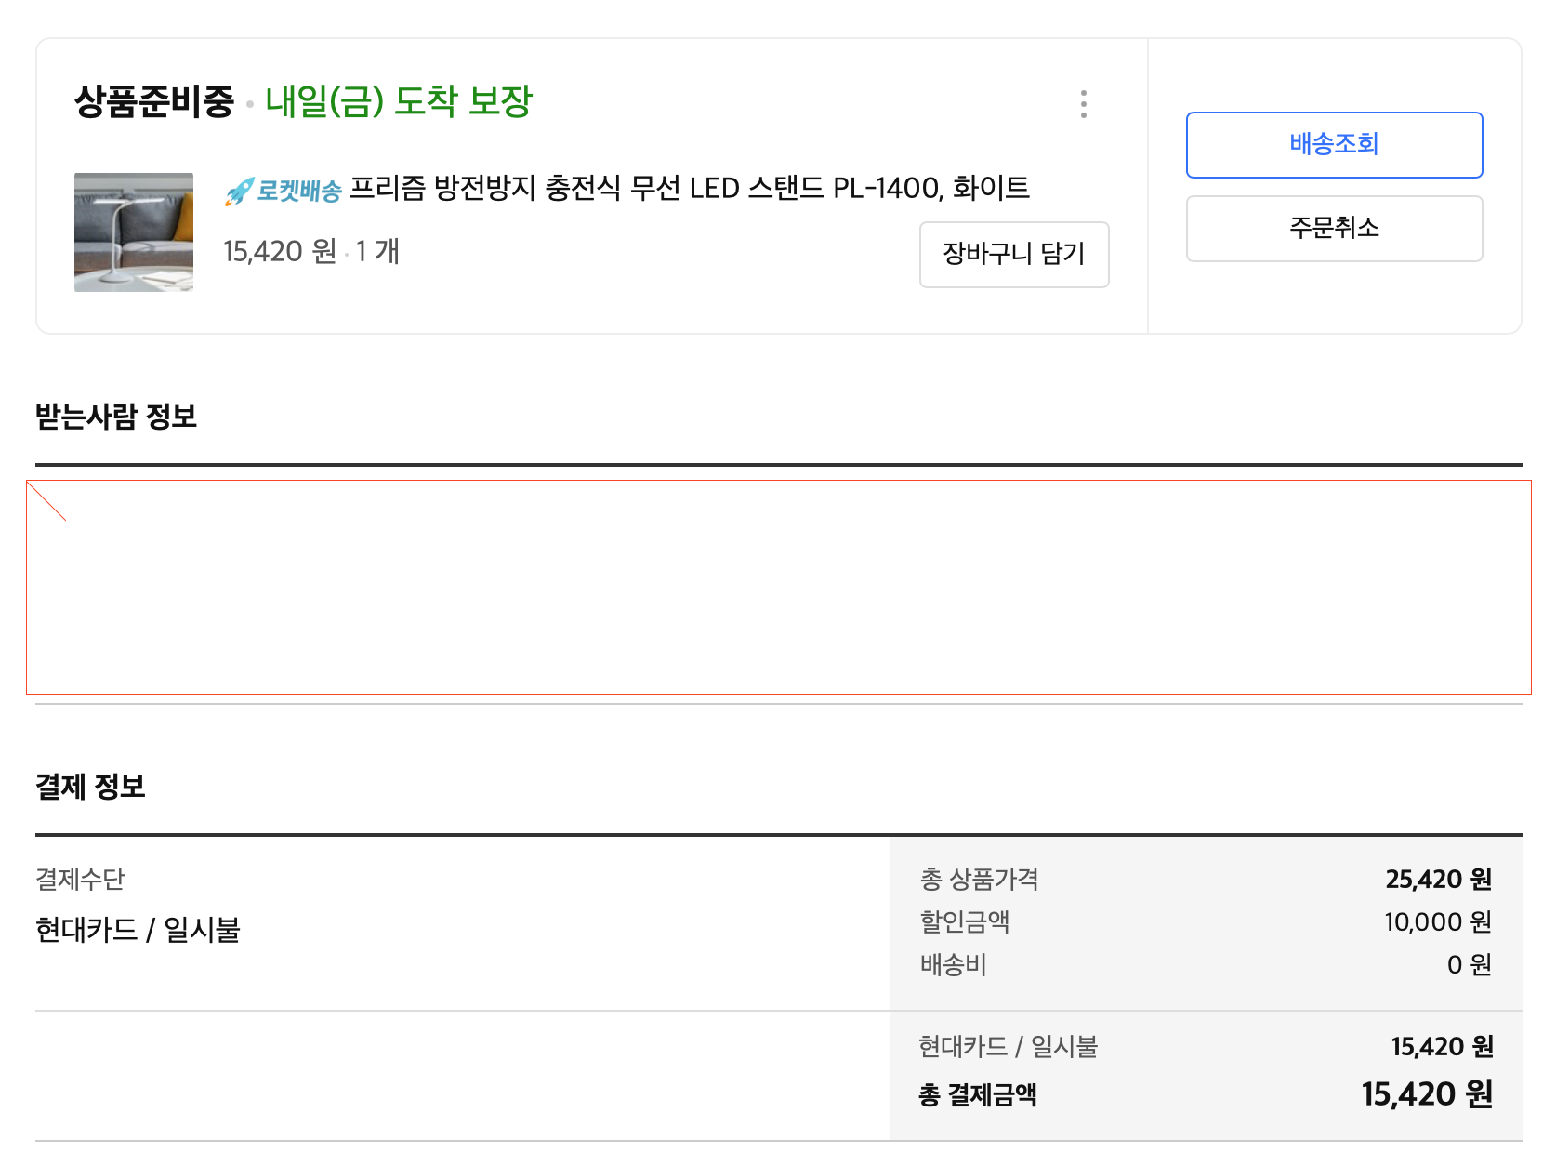Click the 상품준비중 order status text
The width and height of the screenshot is (1543, 1166).
tap(153, 101)
